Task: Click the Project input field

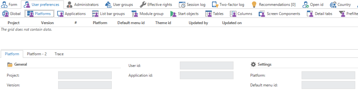Action: click(x=85, y=75)
